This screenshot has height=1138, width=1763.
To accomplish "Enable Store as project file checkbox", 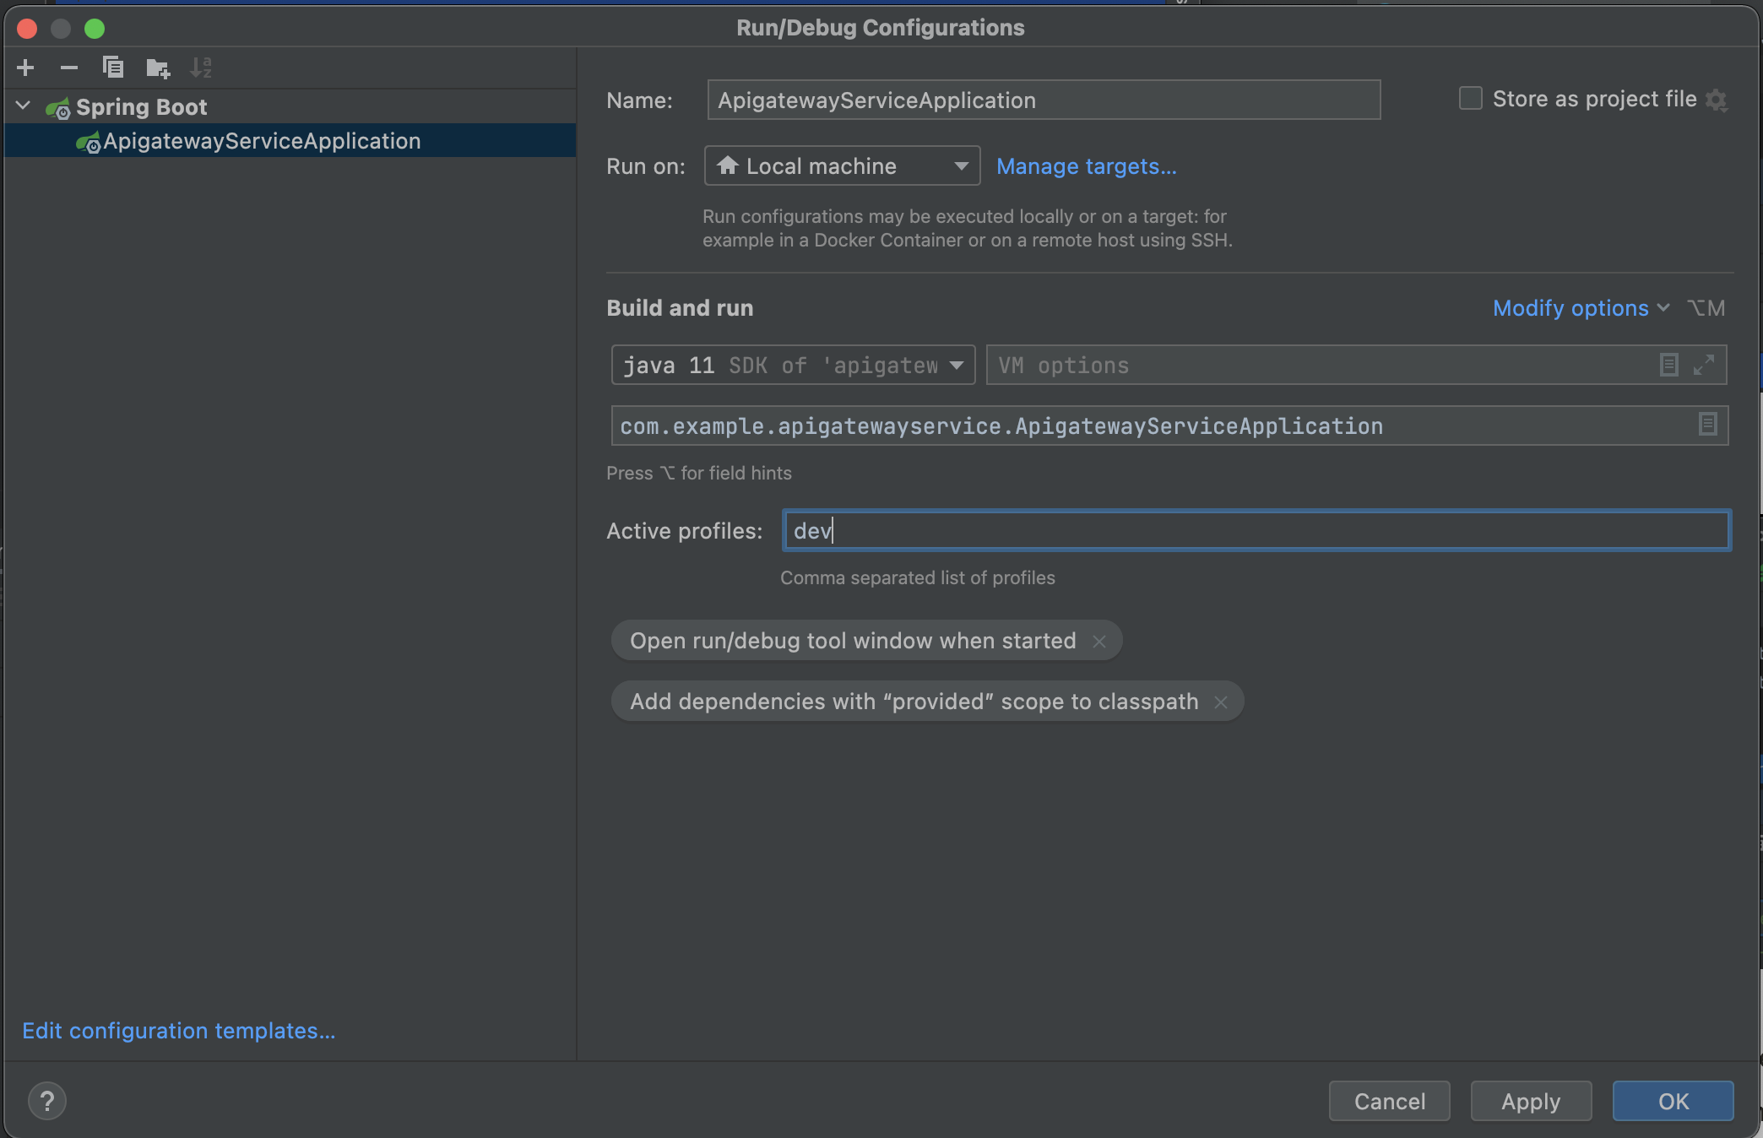I will pos(1471,99).
